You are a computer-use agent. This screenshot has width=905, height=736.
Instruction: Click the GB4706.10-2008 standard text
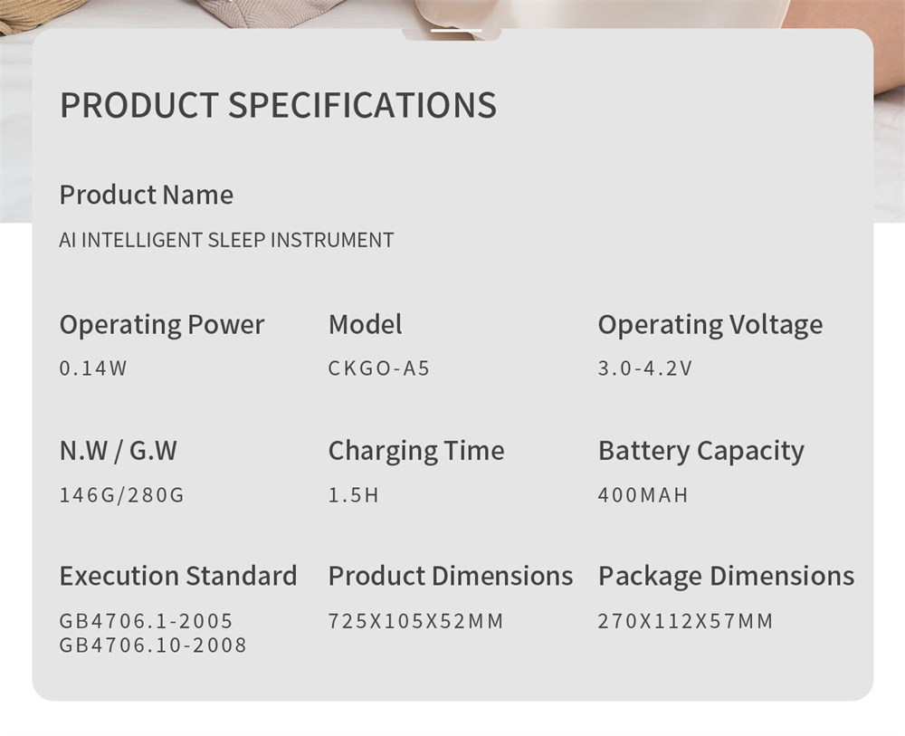point(153,645)
